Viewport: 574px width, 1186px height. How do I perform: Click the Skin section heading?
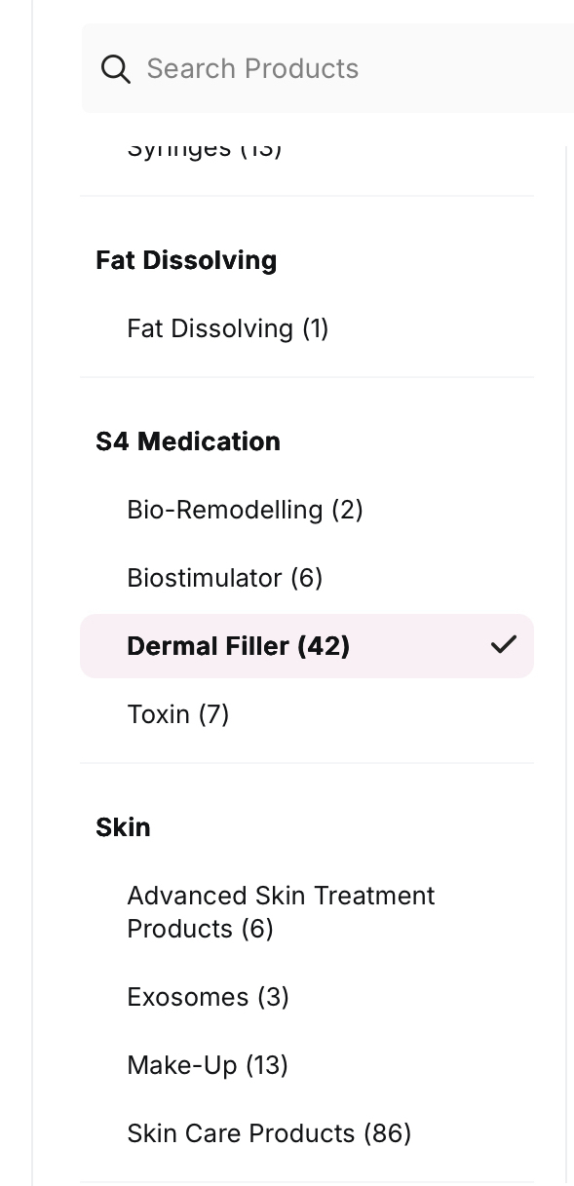pos(123,827)
